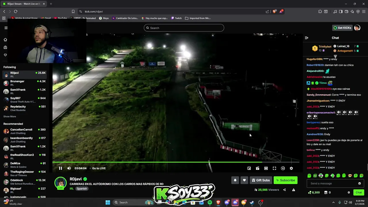
Task: Open Odablock in Recommended list
Action: coord(24,182)
